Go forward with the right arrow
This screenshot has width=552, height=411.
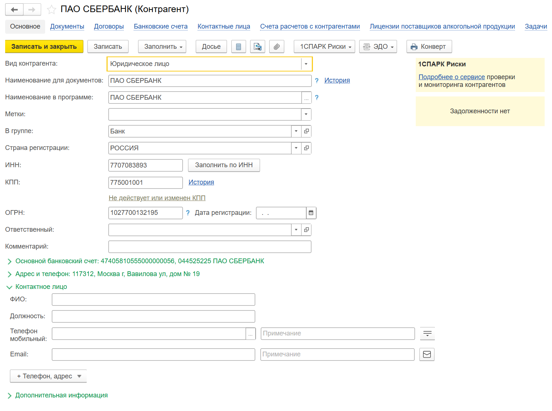click(32, 10)
